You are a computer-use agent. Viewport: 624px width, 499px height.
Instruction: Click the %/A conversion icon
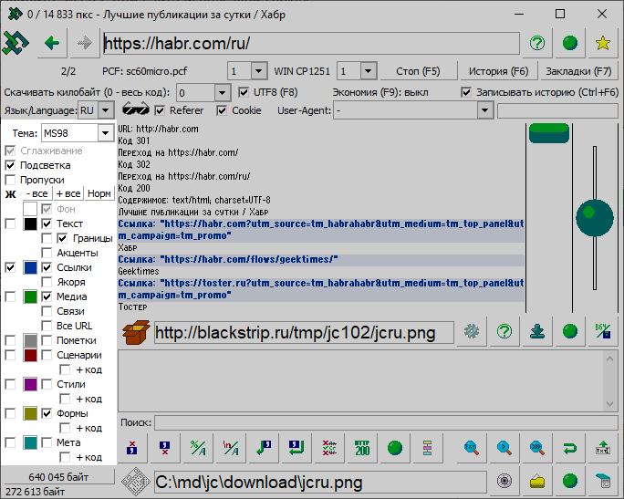point(198,448)
